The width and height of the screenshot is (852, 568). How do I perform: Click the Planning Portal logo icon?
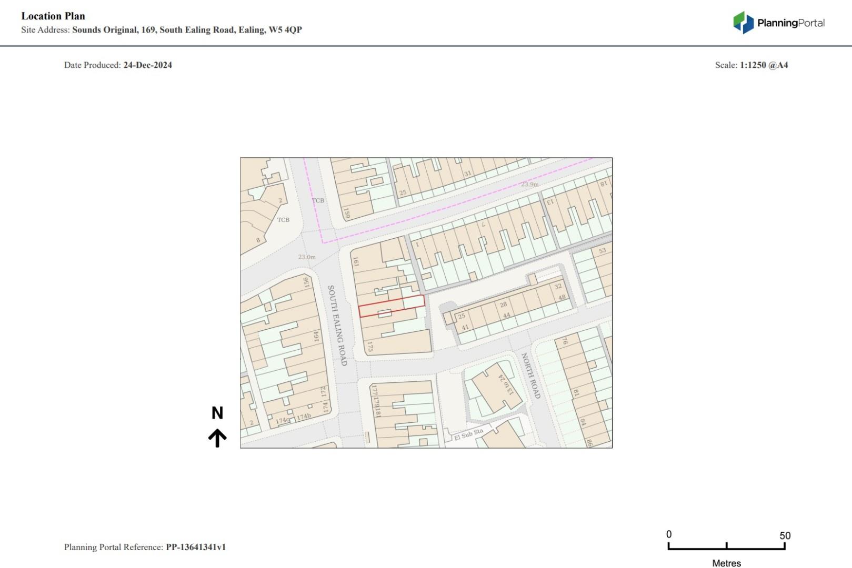point(743,23)
